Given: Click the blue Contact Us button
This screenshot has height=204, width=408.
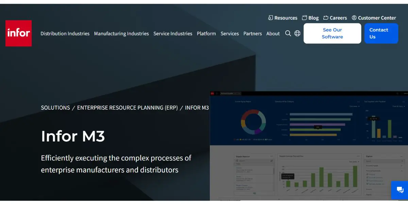Looking at the screenshot, I should [381, 33].
